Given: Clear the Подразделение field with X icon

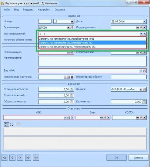Looking at the screenshot, I should [144, 27].
